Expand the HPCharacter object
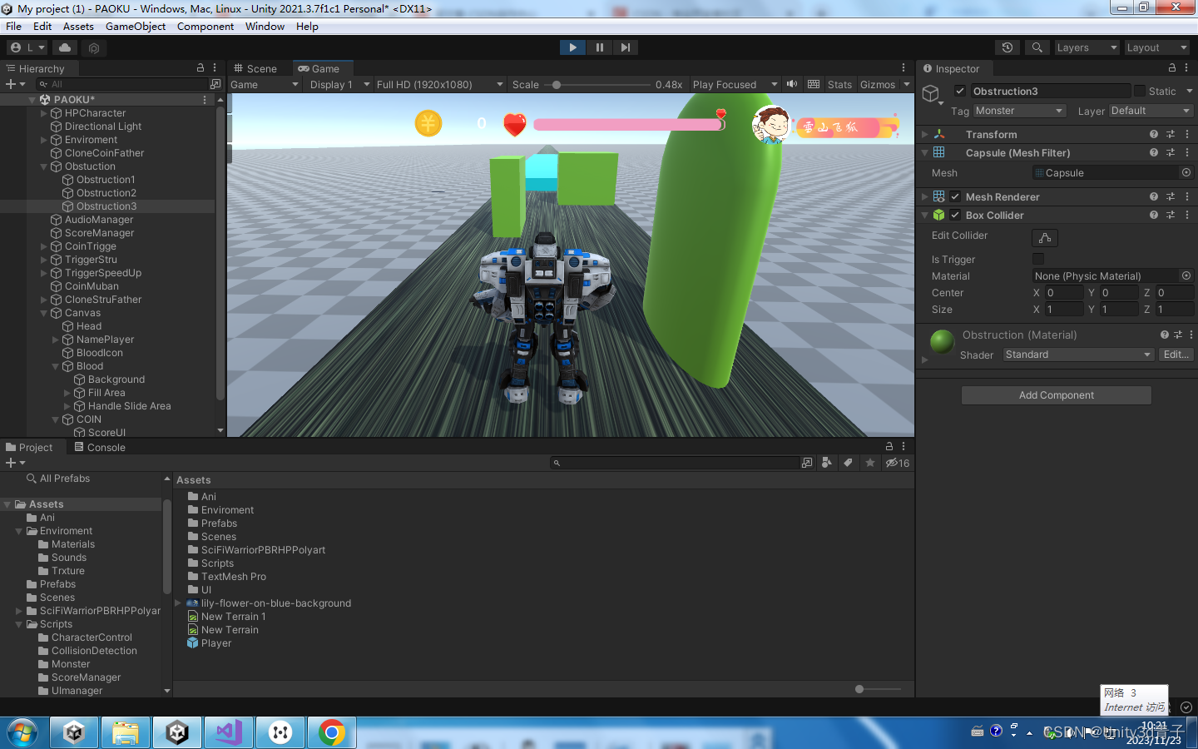 coord(44,113)
